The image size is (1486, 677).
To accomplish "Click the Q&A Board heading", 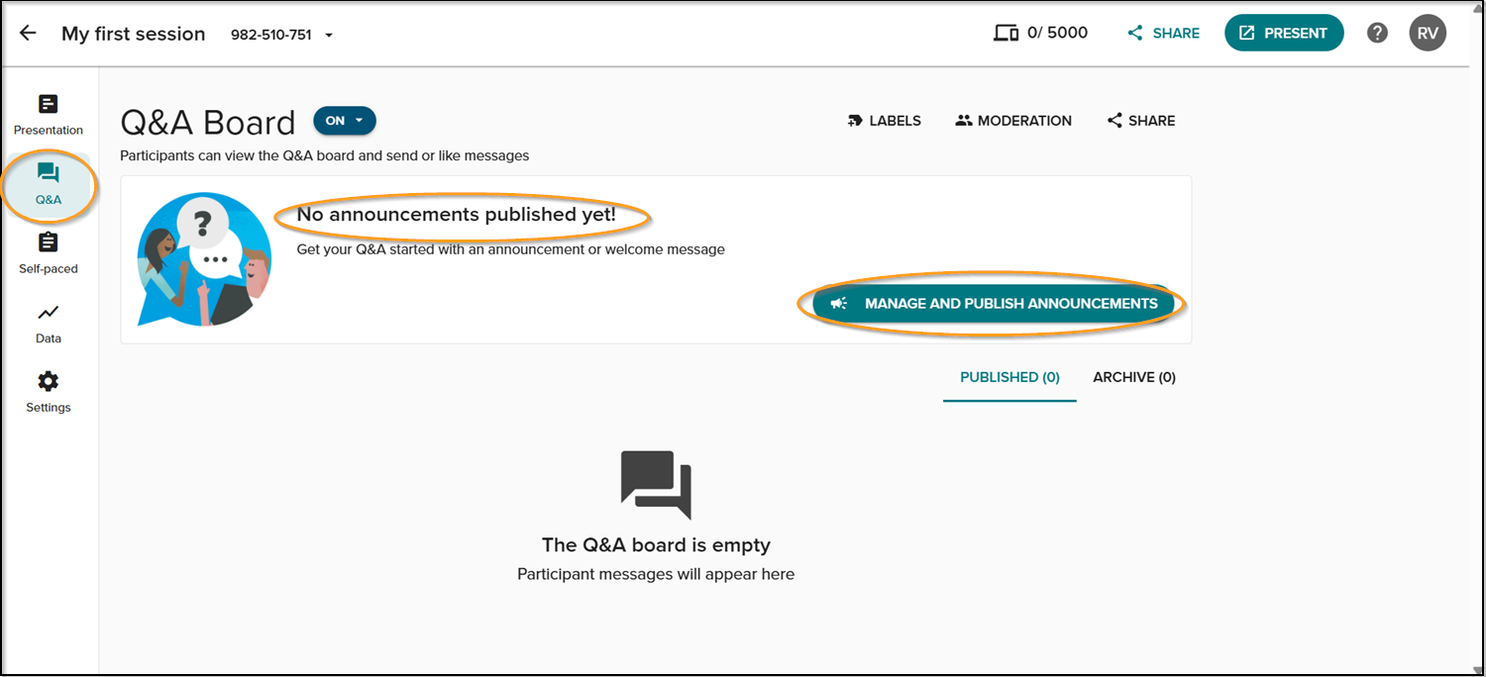I will pos(208,123).
